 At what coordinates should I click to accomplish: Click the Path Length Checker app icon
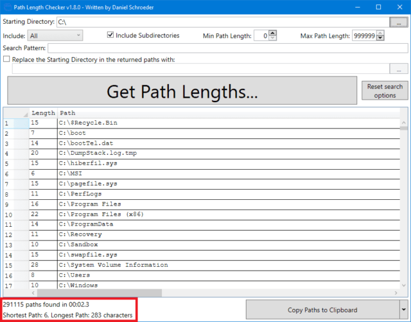coord(7,7)
